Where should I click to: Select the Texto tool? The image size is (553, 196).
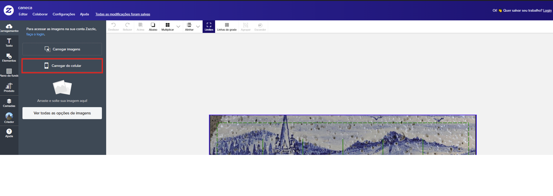point(9,43)
